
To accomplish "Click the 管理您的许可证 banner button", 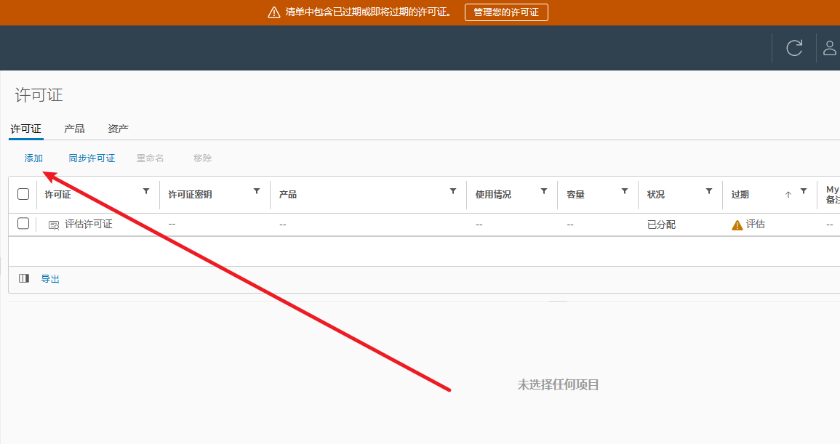I will [506, 12].
